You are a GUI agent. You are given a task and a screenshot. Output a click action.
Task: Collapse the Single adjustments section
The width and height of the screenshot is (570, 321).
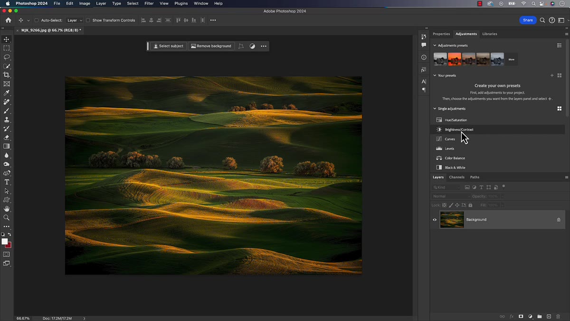point(435,109)
